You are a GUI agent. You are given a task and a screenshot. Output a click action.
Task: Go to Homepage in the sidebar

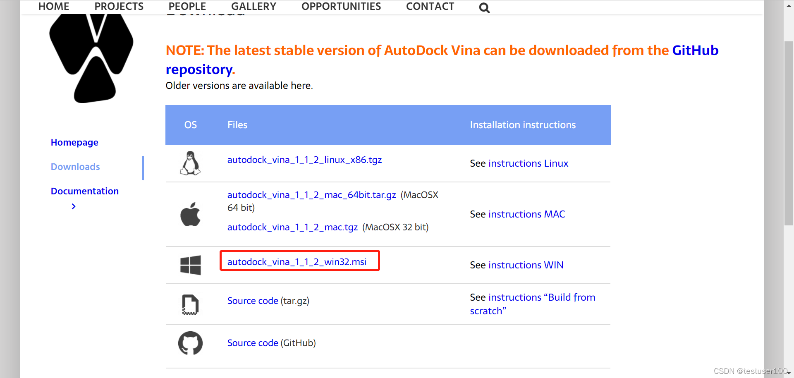74,142
